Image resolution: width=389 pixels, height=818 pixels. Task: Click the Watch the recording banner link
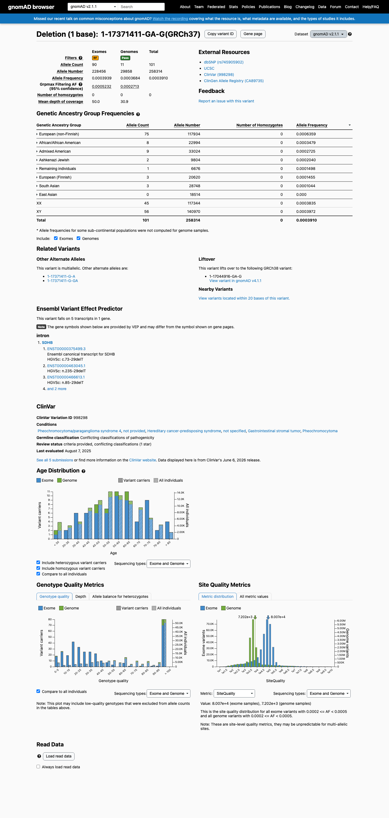[170, 19]
